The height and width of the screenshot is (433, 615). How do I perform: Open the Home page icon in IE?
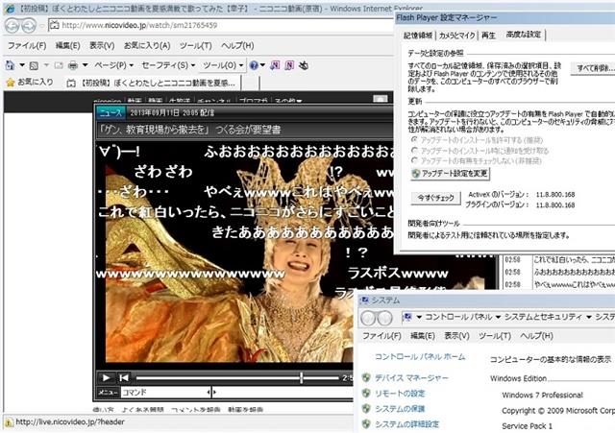coord(10,65)
